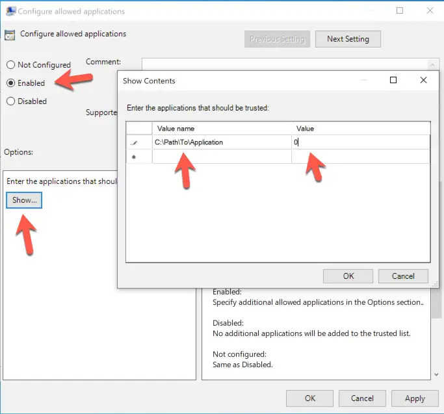
Task: Click the Value name column header
Action: (x=221, y=129)
